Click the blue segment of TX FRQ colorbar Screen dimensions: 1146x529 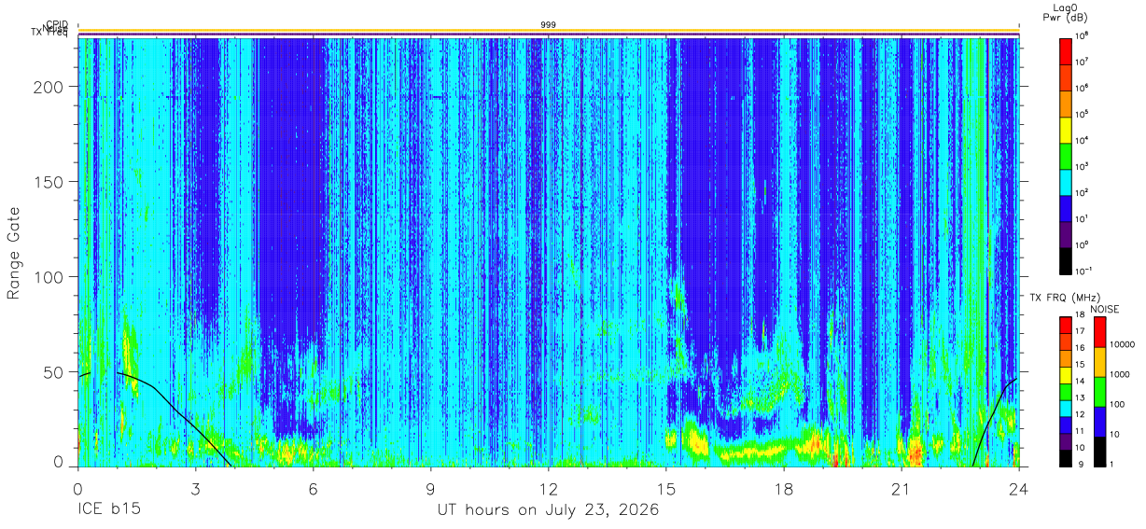(x=1066, y=425)
